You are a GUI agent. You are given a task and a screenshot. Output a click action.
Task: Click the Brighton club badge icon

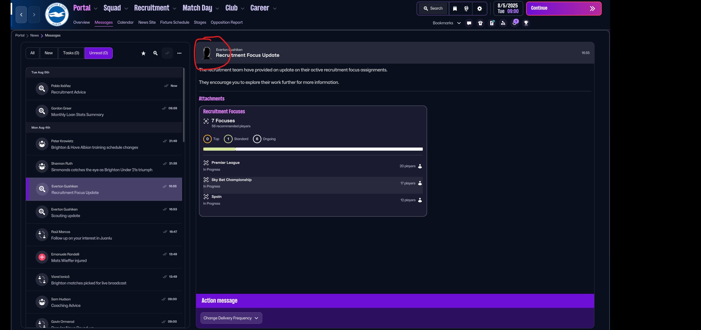[x=57, y=15]
